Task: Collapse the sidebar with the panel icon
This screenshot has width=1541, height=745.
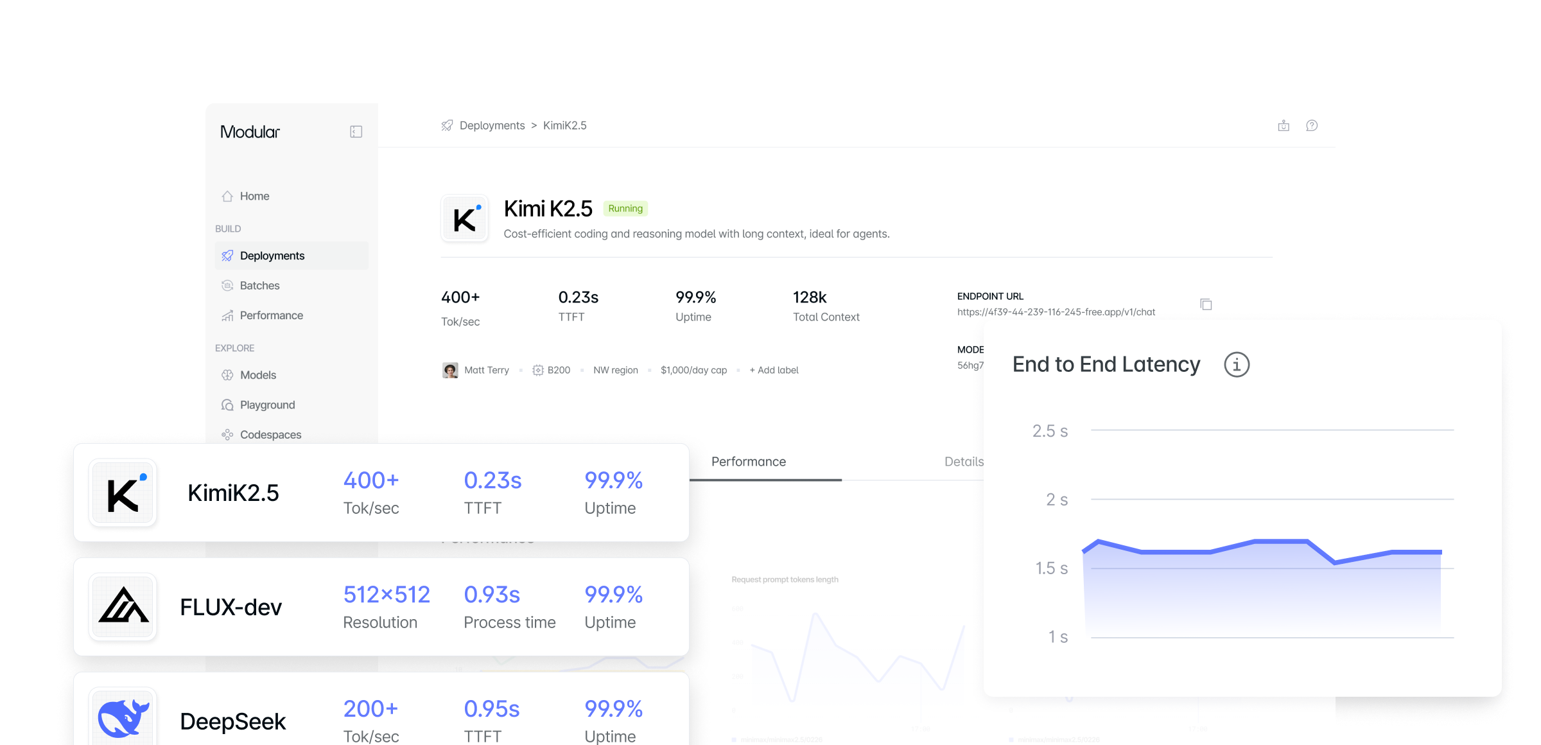Action: 356,132
